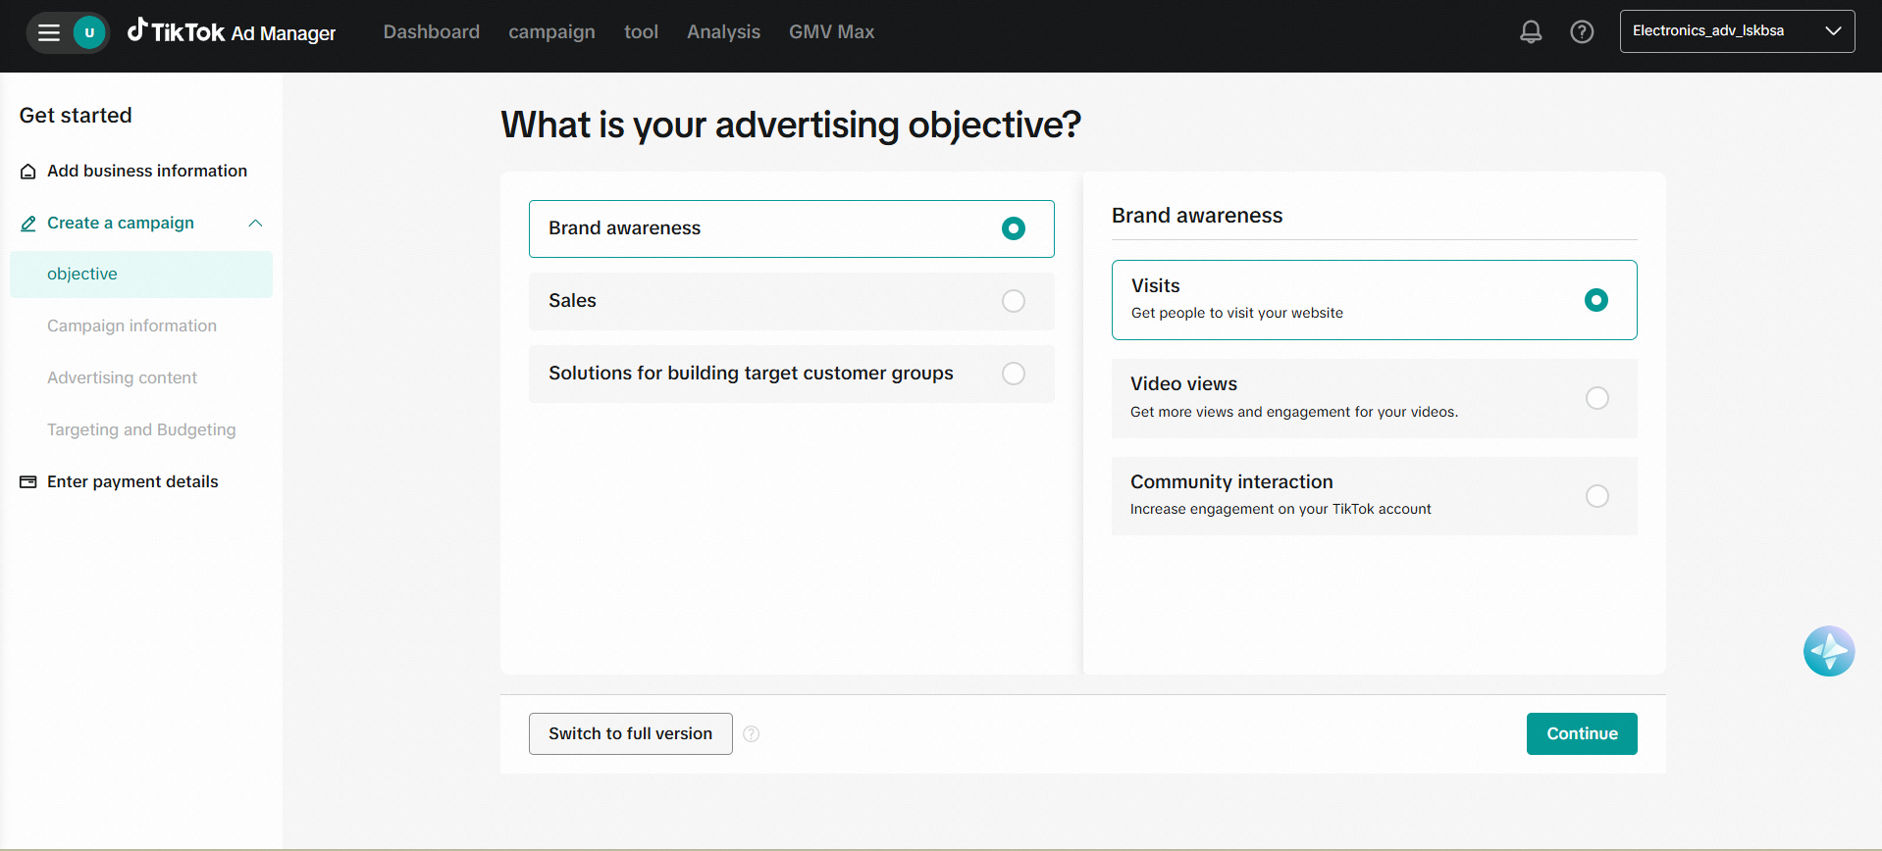Click the notification bell icon
1882x851 pixels.
[1531, 32]
